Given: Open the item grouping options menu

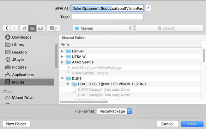Looking at the screenshot, I should pos(54,28).
